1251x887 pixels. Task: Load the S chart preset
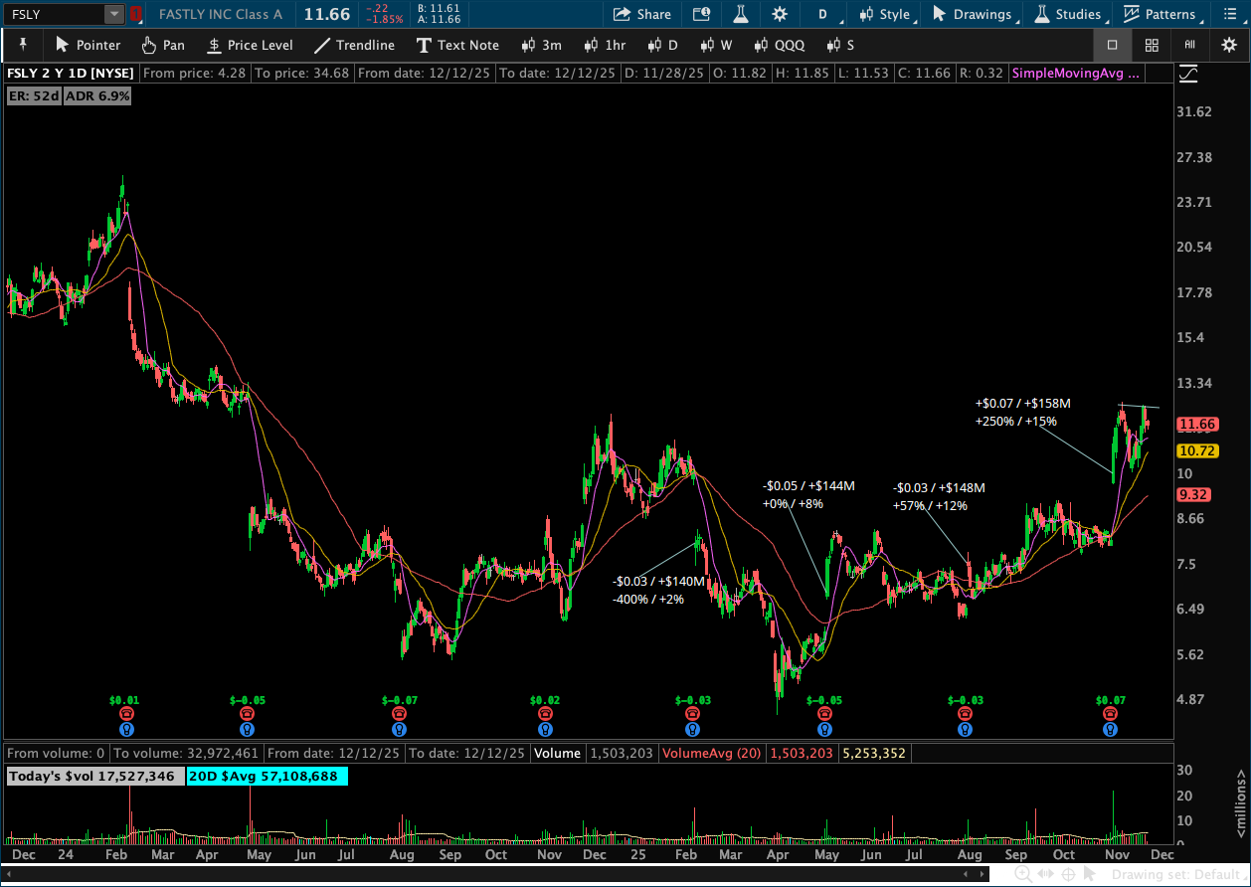[840, 45]
